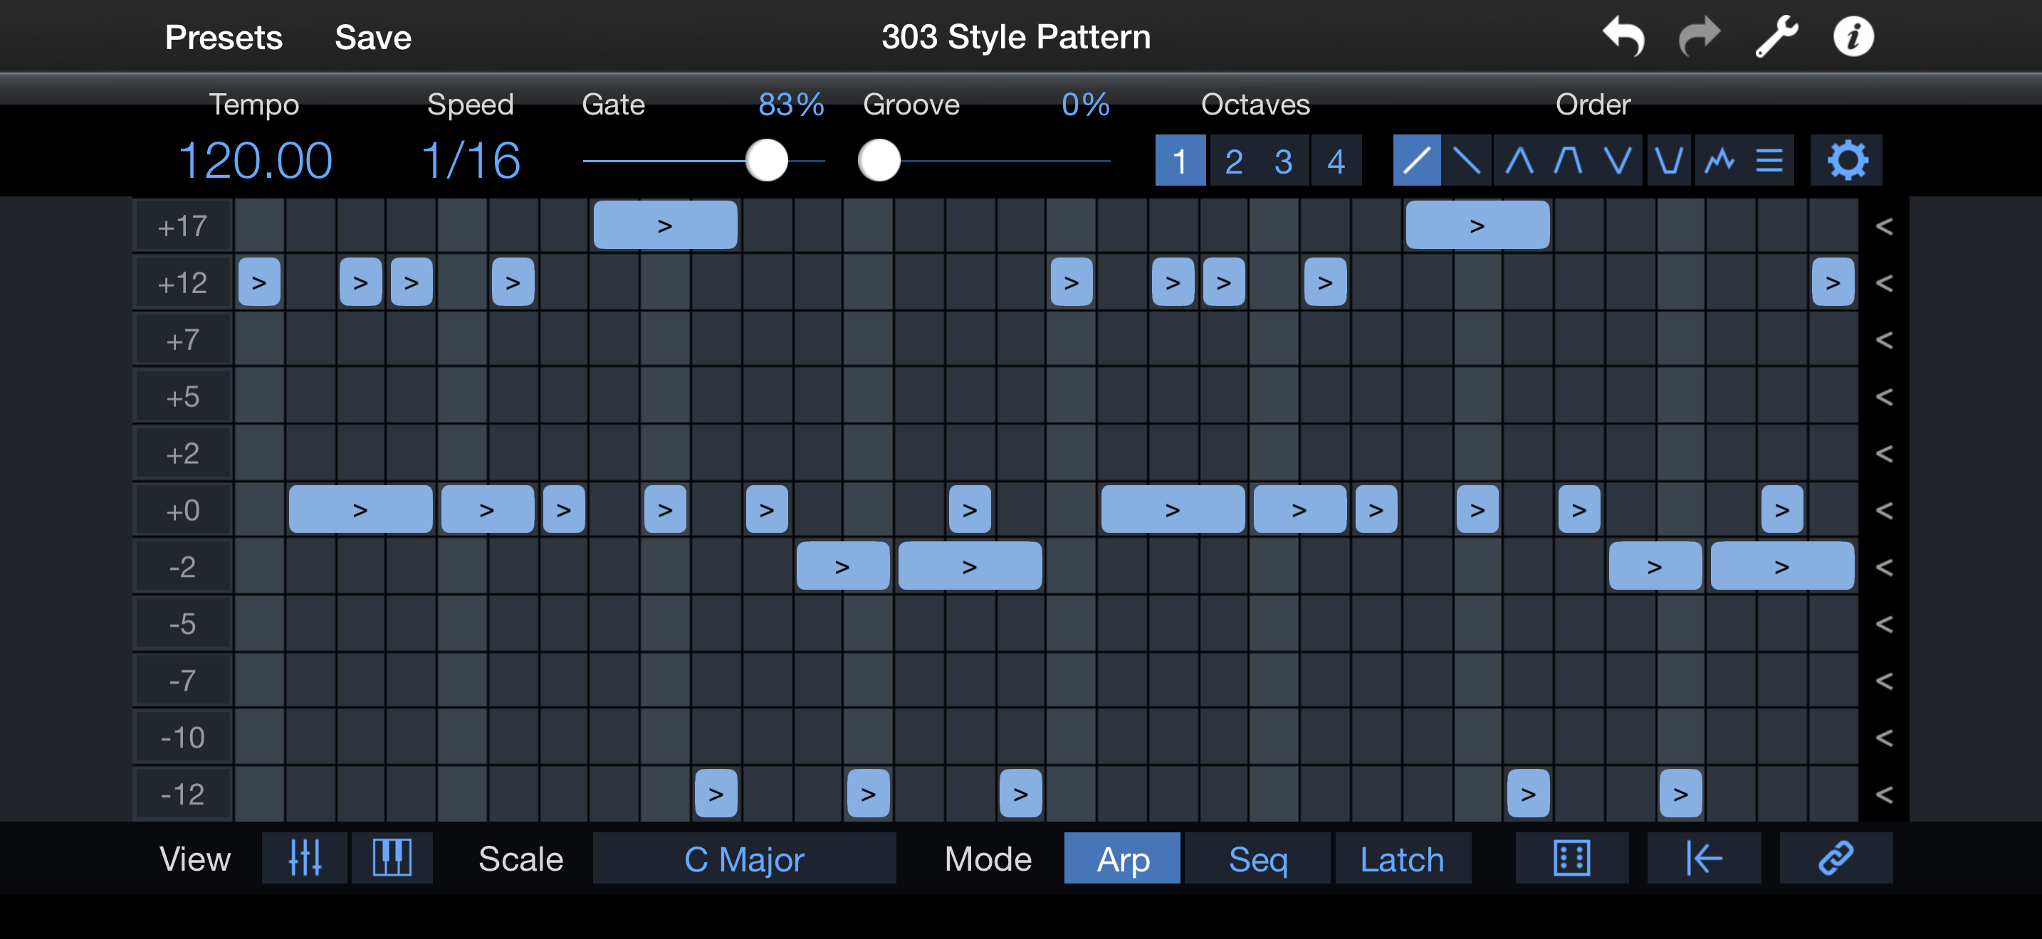Image resolution: width=2042 pixels, height=939 pixels.
Task: Click the Gate slider knob
Action: [x=767, y=161]
